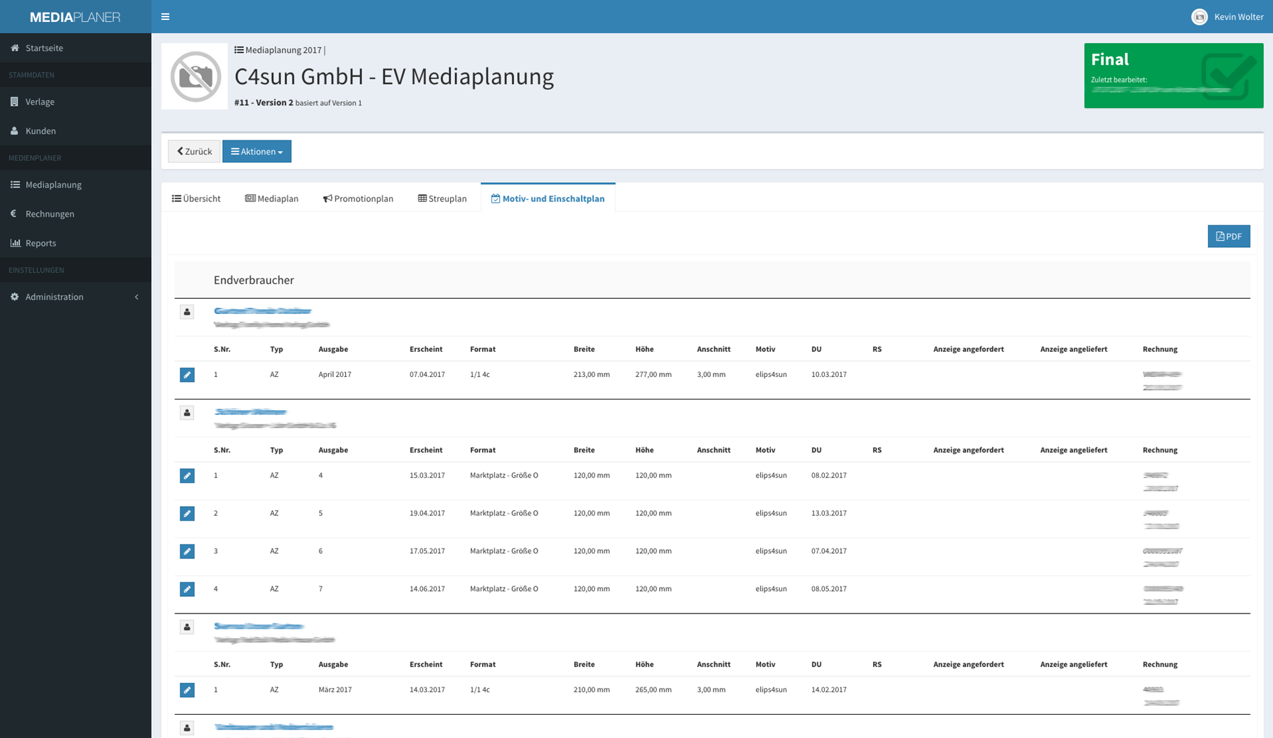Image resolution: width=1273 pixels, height=738 pixels.
Task: Edit the April 2017 ad row
Action: pos(187,375)
